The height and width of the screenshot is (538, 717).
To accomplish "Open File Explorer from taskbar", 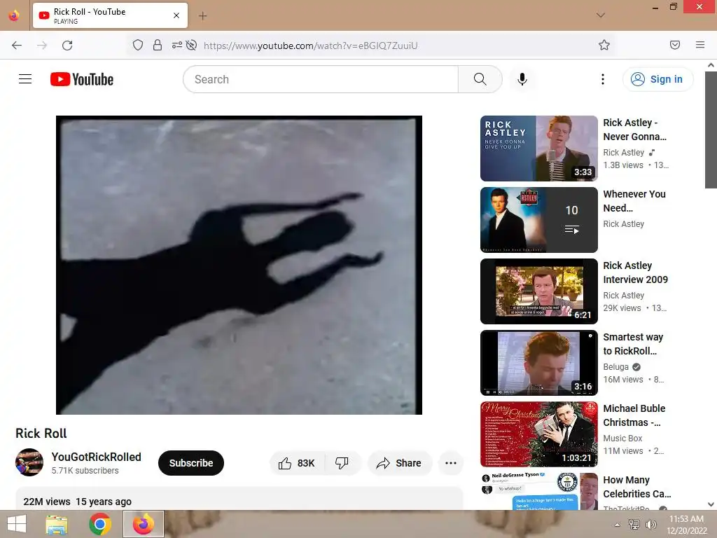I will click(57, 524).
